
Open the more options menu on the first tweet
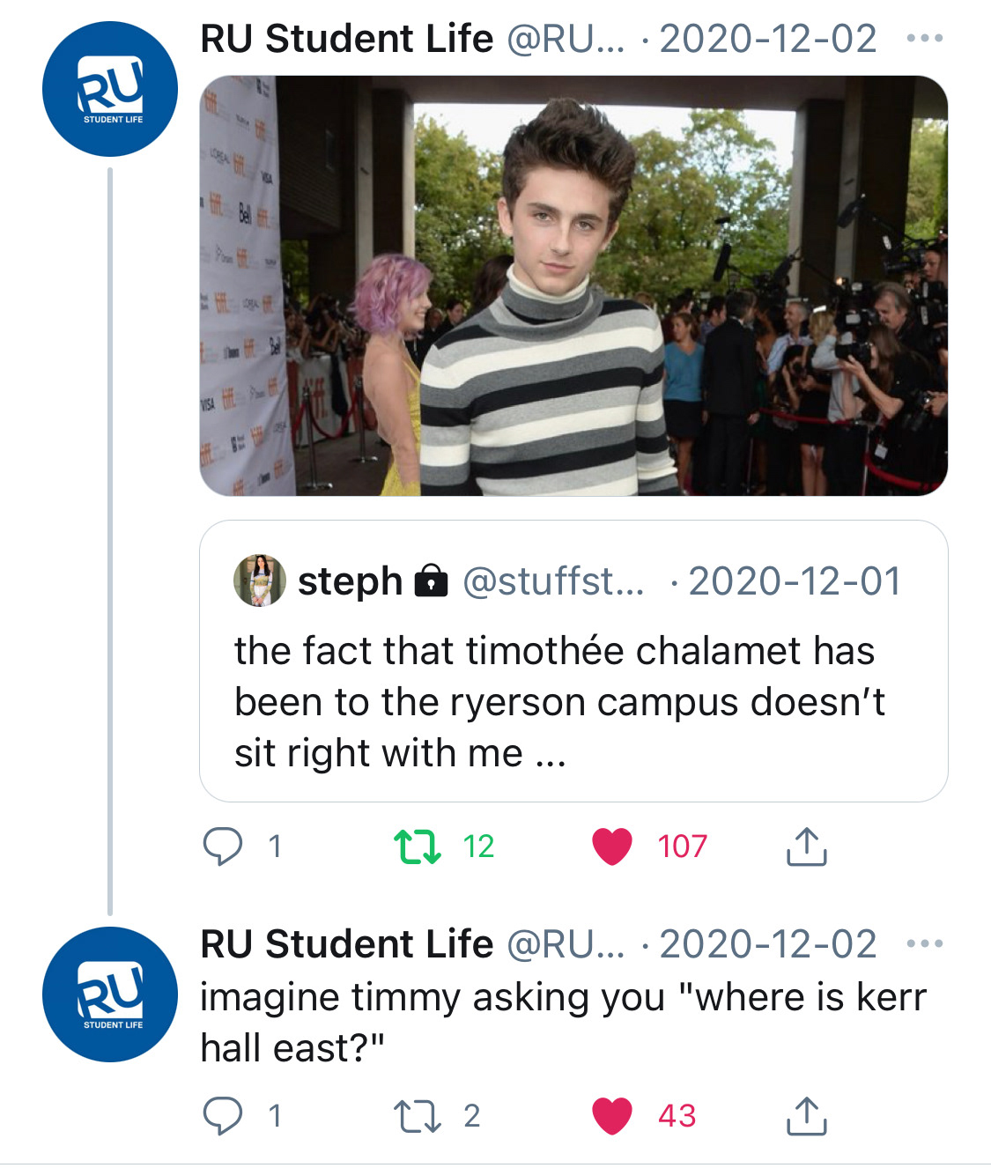pyautogui.click(x=925, y=39)
